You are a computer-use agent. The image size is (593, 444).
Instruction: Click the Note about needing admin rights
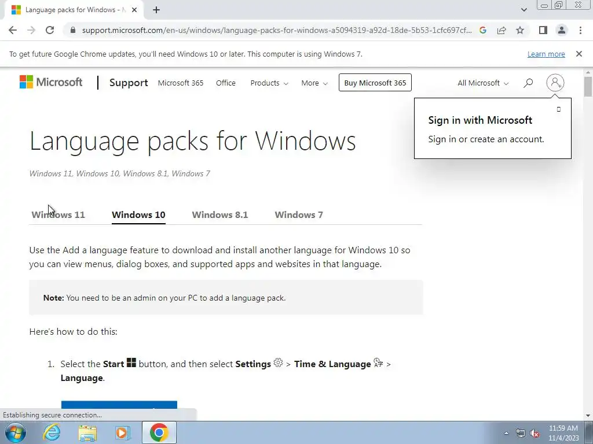point(226,298)
